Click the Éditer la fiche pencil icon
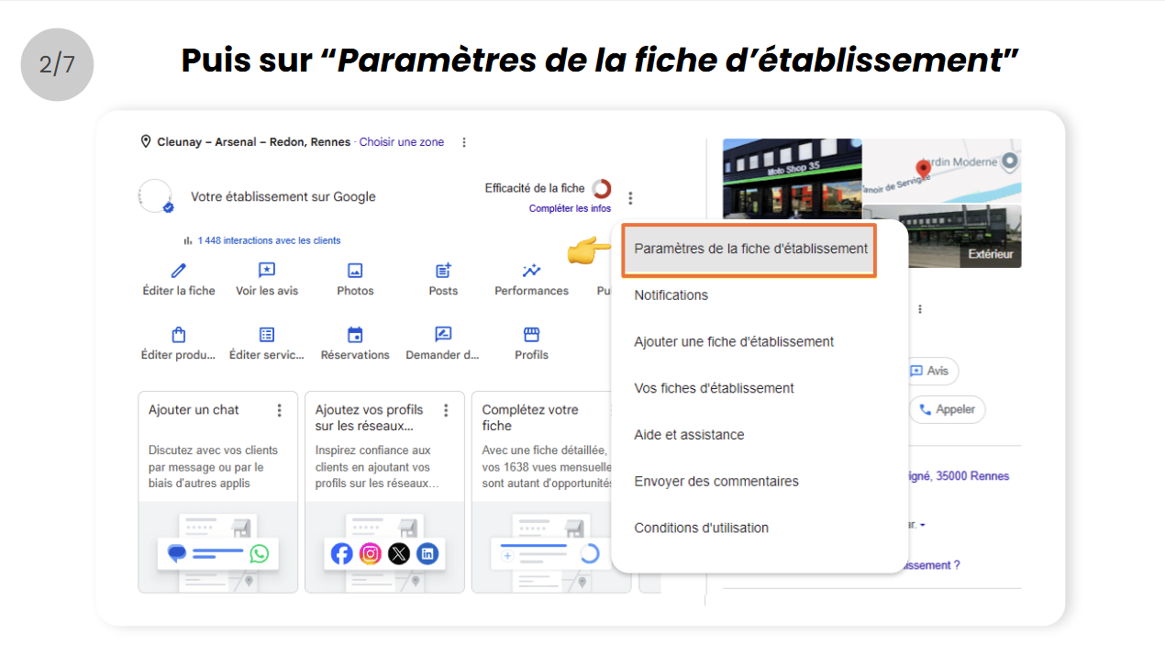 [x=179, y=271]
